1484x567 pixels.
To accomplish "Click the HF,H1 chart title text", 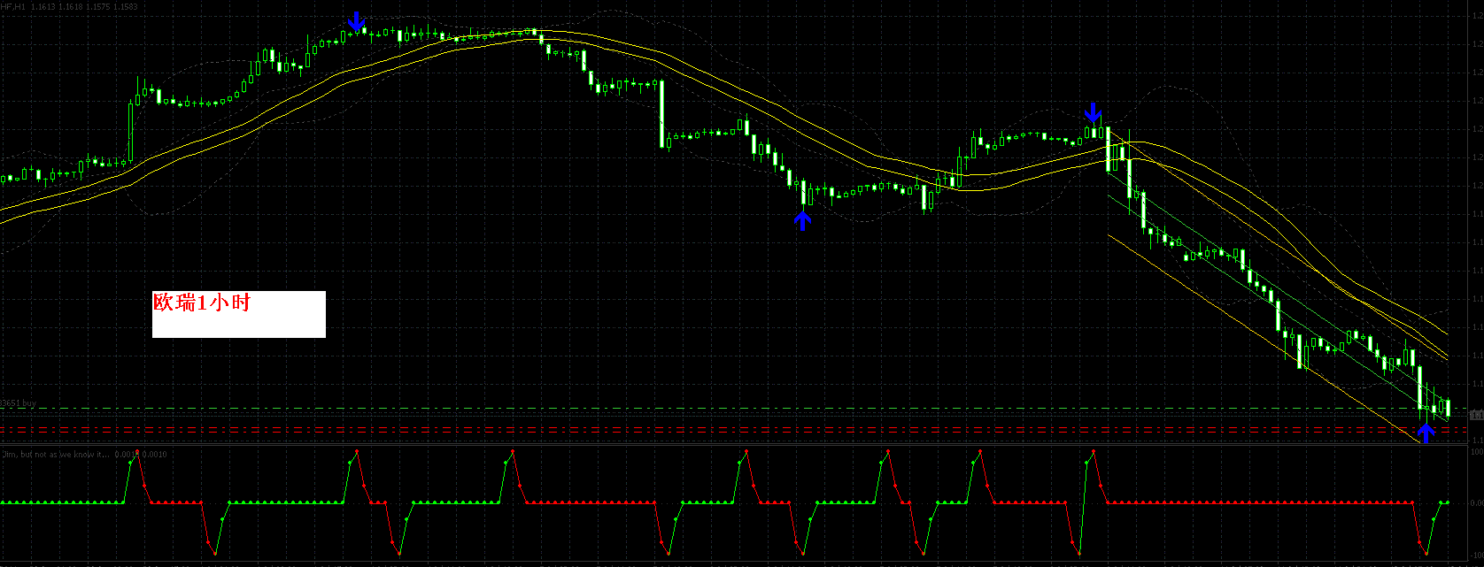I will (x=69, y=6).
